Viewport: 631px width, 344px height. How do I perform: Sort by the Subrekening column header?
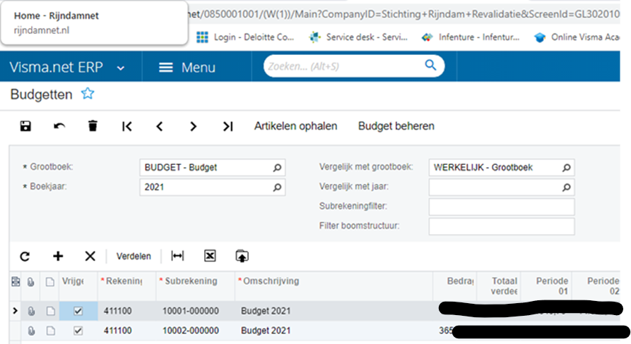click(195, 286)
